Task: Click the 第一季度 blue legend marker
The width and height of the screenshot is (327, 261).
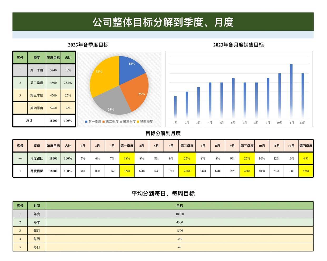Action: pyautogui.click(x=86, y=122)
